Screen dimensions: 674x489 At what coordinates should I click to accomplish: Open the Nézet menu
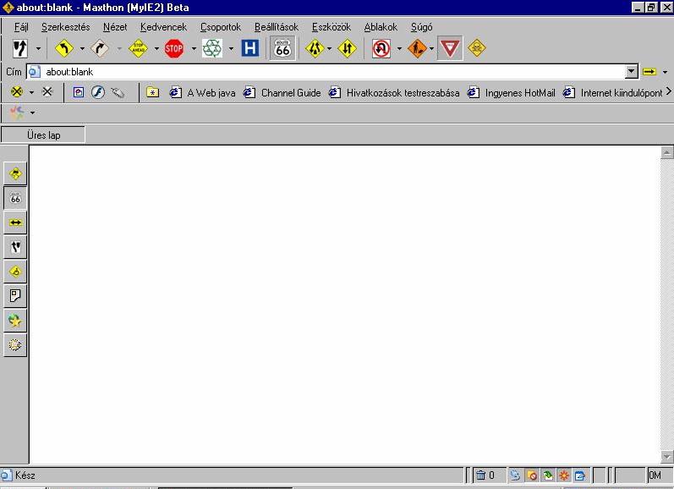click(115, 27)
